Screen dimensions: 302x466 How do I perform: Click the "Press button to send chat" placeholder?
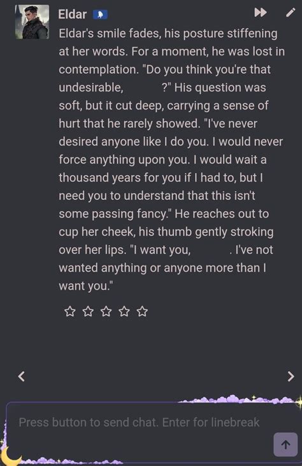140,422
